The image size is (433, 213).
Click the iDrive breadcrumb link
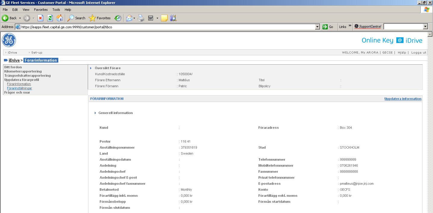[14, 60]
